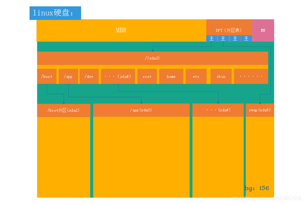The height and width of the screenshot is (204, 304).
Task: Click the "by: 156" signature text
Action: point(257,188)
